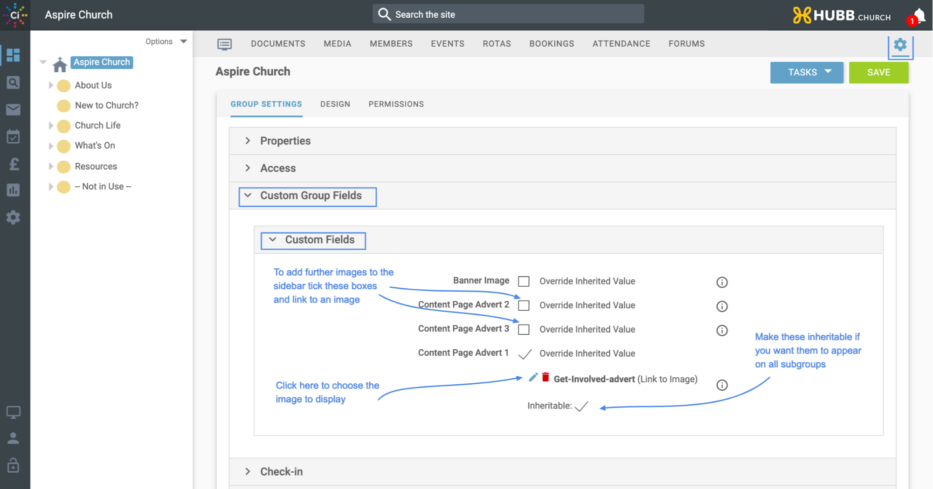Select Aspire Church in the tree

tap(102, 62)
